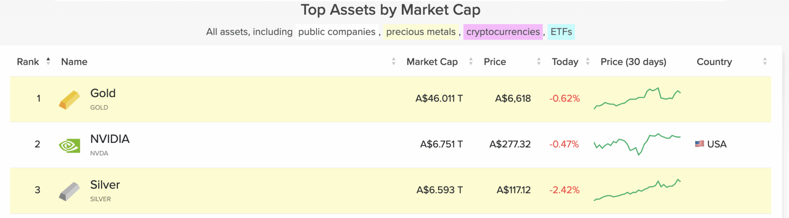Sort table by Rank arrows

[x=48, y=61]
